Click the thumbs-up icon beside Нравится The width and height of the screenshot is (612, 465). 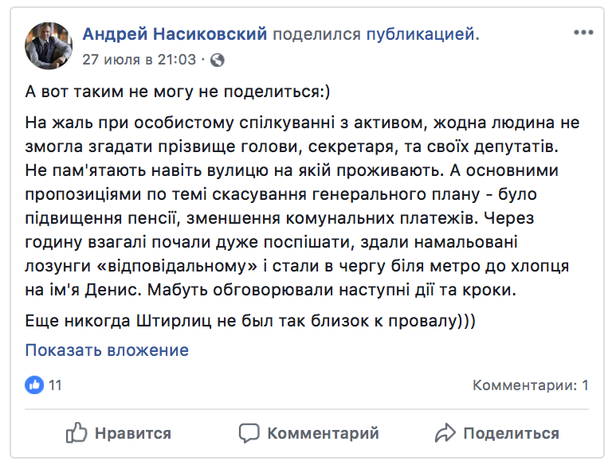pos(76,433)
